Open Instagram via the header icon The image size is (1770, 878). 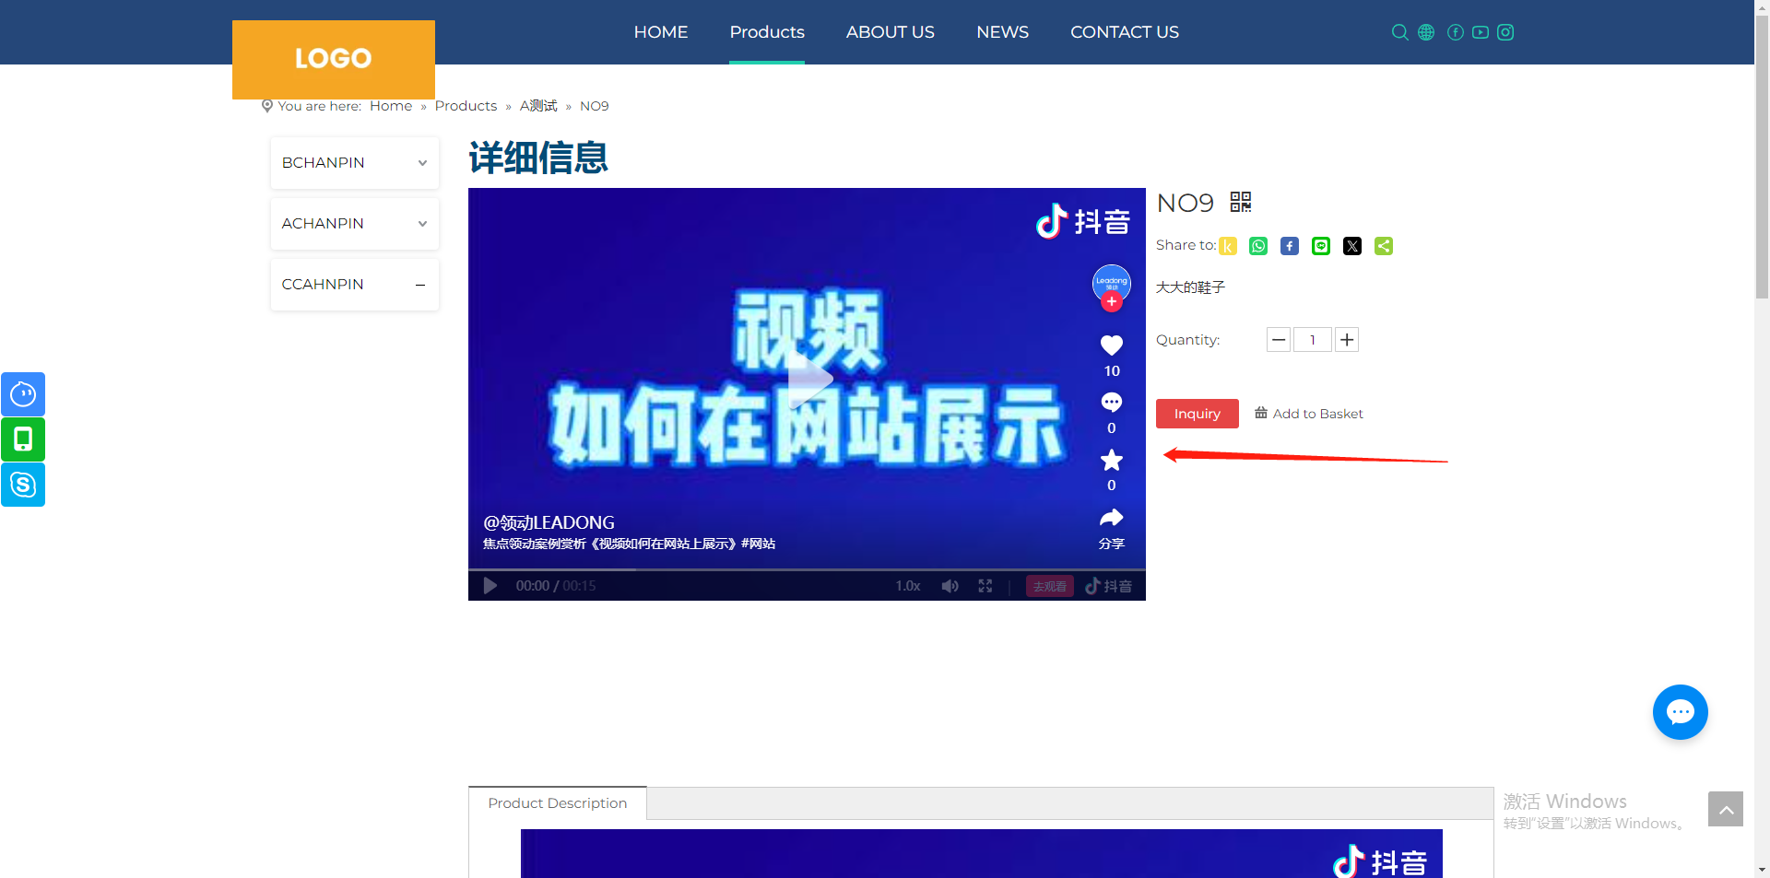(x=1505, y=31)
